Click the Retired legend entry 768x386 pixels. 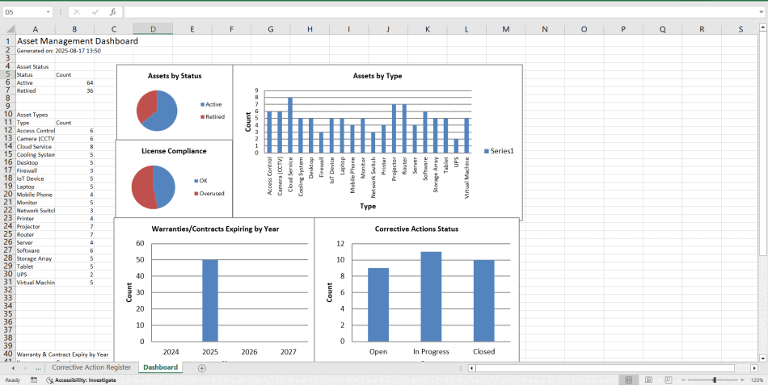(x=213, y=117)
